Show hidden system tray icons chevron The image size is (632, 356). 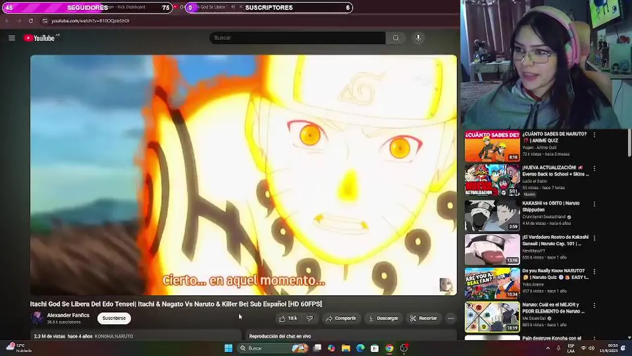tap(548, 348)
